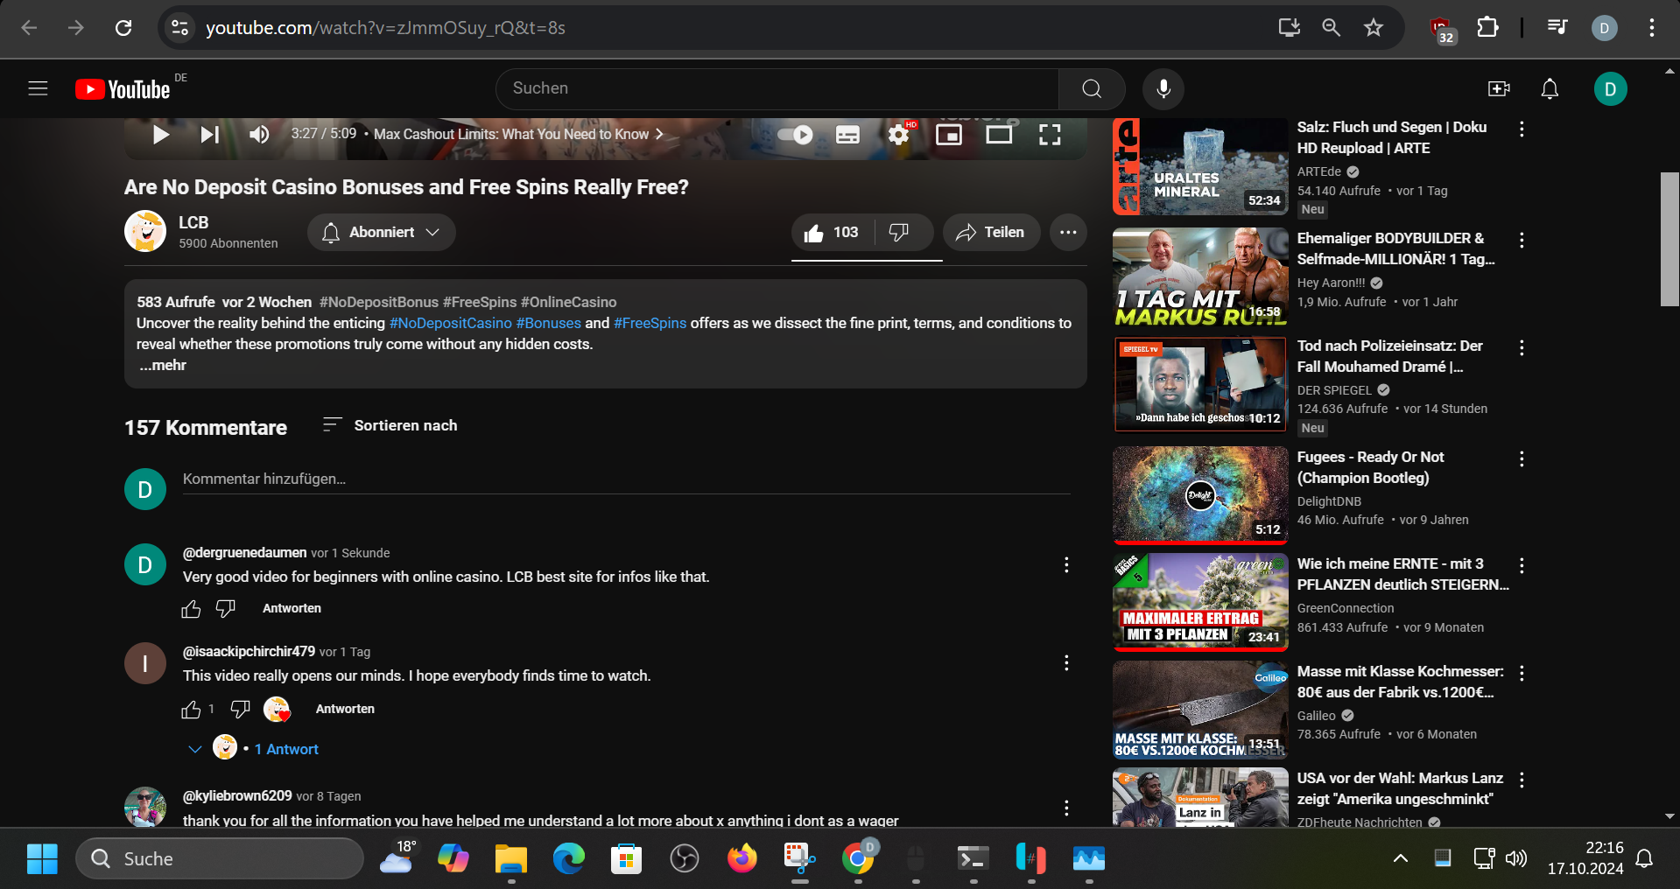The width and height of the screenshot is (1680, 889).
Task: Open options for @kyliebrown6209 comment
Action: point(1066,808)
